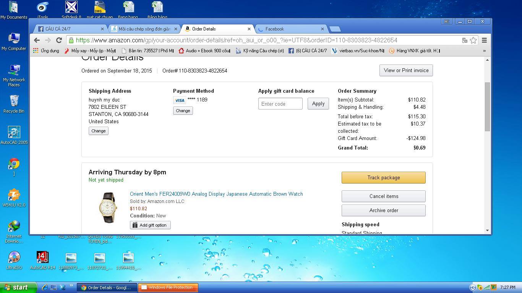Open the Mồy xay - Mồy ộp bookmark
The height and width of the screenshot is (293, 522).
click(90, 50)
